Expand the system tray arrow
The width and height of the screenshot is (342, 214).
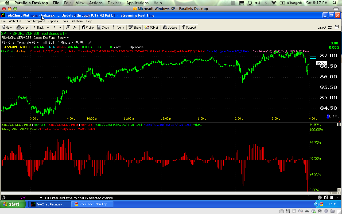click(316, 204)
